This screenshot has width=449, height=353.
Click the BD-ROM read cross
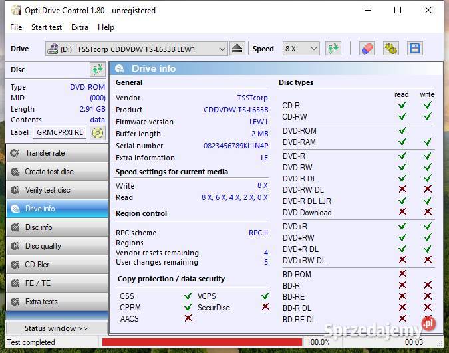[402, 274]
